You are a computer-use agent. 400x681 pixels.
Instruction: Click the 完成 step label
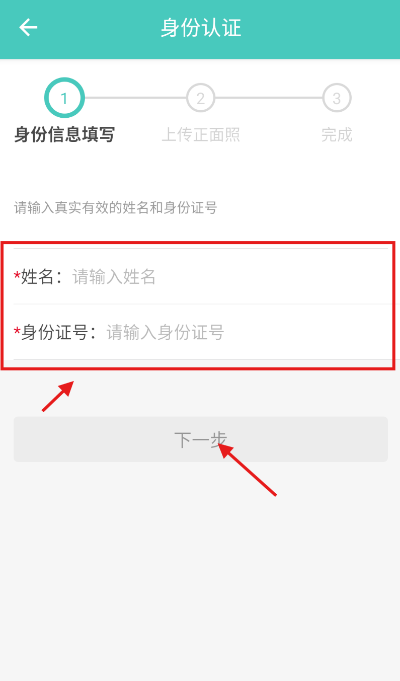pyautogui.click(x=337, y=135)
